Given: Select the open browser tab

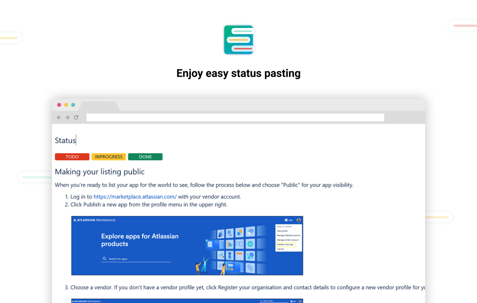Looking at the screenshot, I should [x=100, y=106].
